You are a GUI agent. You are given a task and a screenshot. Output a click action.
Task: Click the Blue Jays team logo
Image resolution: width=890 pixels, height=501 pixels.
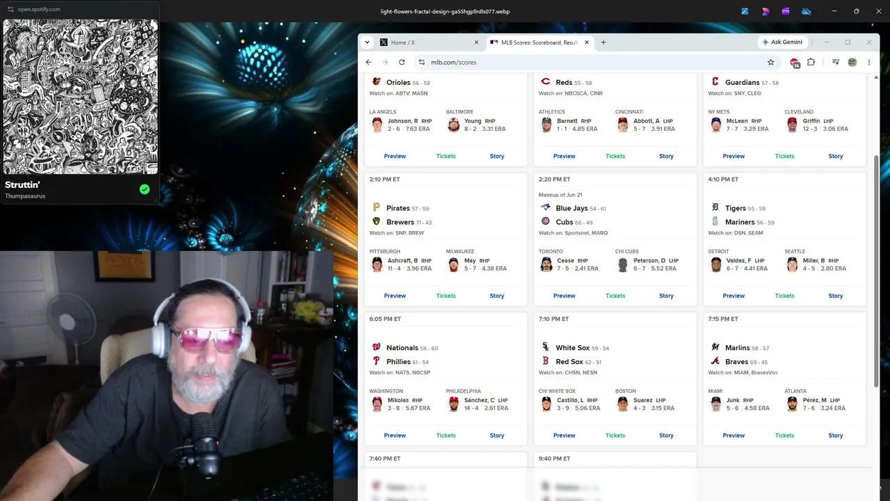tap(546, 207)
